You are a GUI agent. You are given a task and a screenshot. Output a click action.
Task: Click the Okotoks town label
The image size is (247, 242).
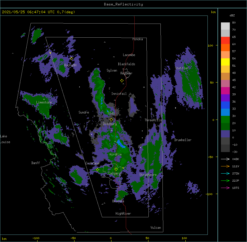tap(118, 201)
